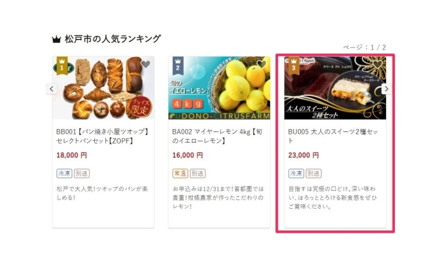Click the ページ 1 / 2 indicator
The image size is (431, 267).
coord(364,48)
